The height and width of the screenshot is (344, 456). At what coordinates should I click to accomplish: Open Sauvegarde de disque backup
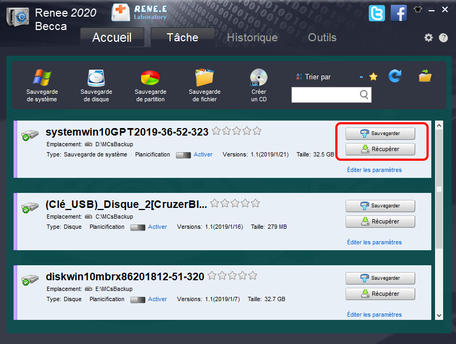(96, 85)
